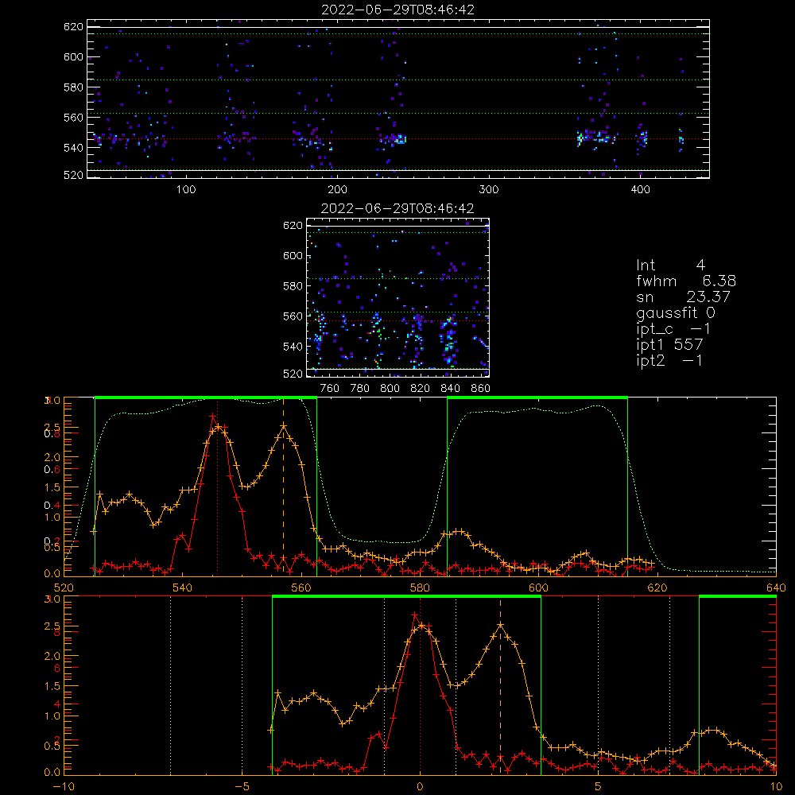Click the 580 x-axis label of the profile plot
The image size is (795, 795).
[x=420, y=588]
